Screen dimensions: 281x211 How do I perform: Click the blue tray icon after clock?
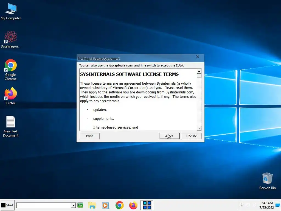(278, 205)
